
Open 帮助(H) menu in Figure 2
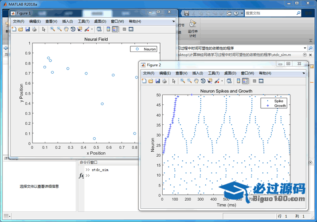click(265, 73)
